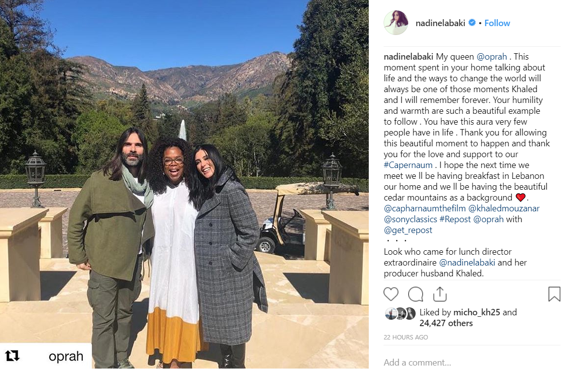The height and width of the screenshot is (369, 565).
Task: Open the @oprah mention after 'My queen'
Action: pos(492,57)
